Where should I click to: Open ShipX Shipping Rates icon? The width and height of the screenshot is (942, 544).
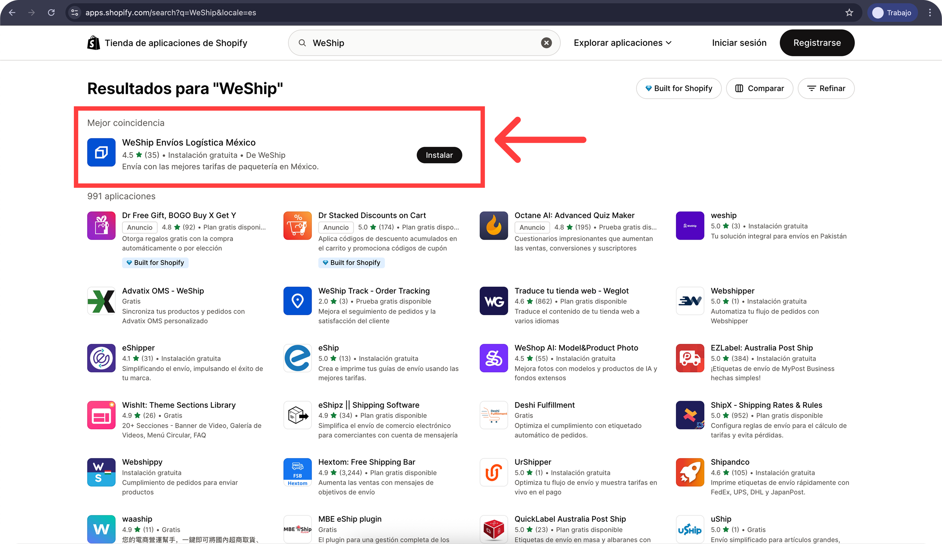pos(690,415)
